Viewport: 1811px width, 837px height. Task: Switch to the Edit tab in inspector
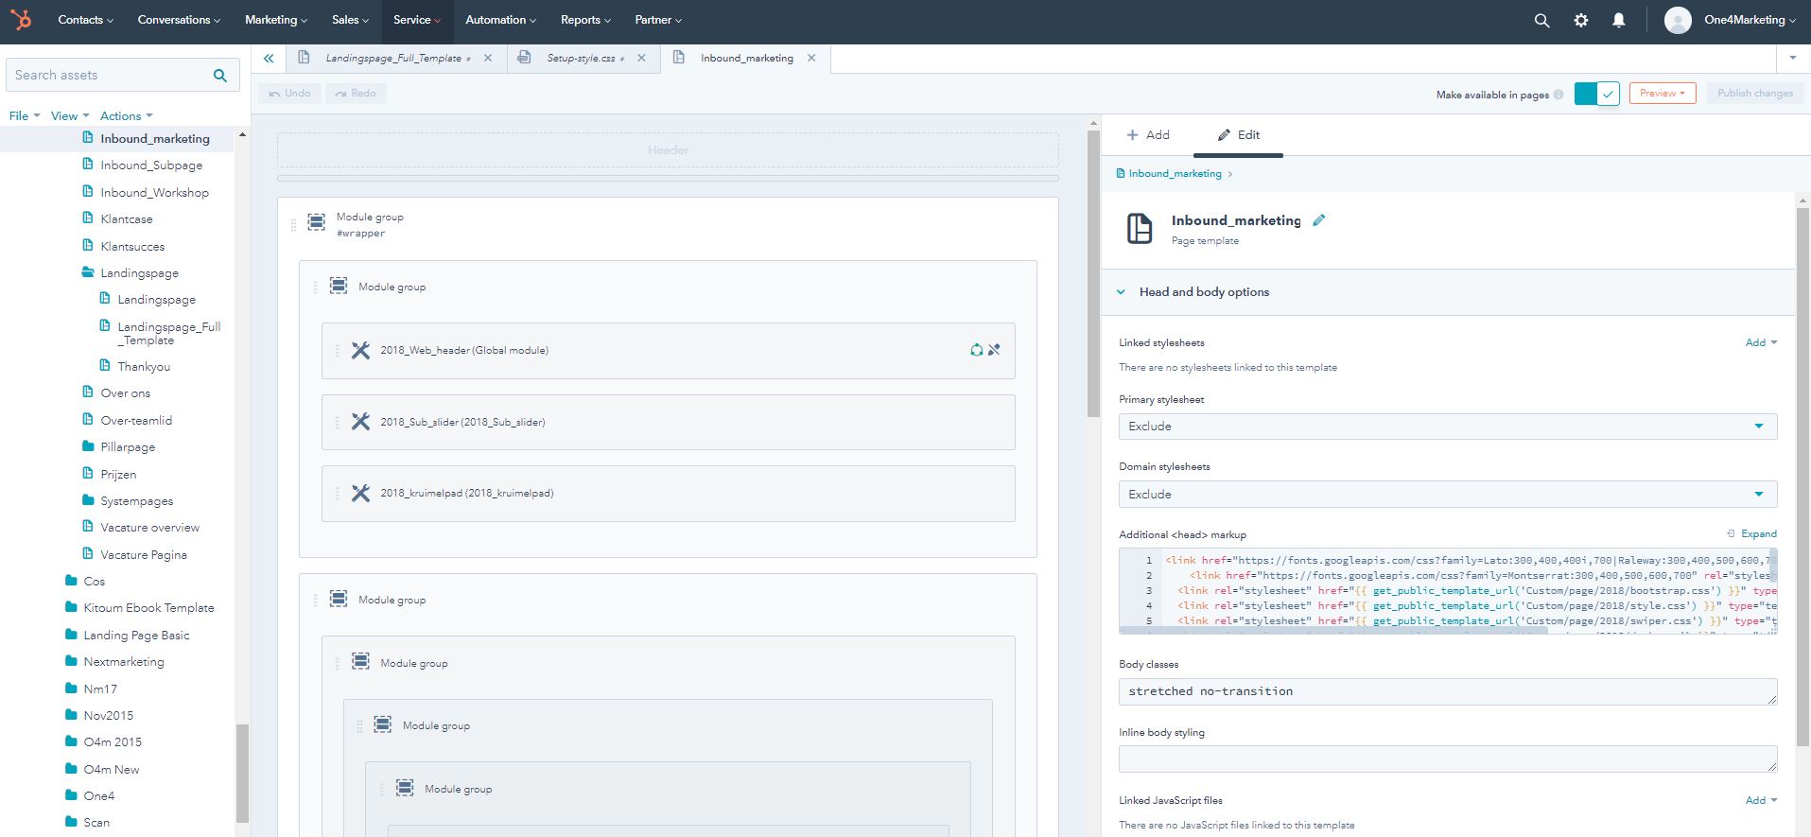click(1238, 135)
